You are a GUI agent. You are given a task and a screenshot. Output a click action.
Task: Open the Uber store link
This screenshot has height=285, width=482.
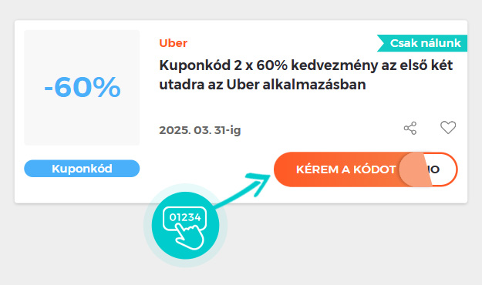173,43
